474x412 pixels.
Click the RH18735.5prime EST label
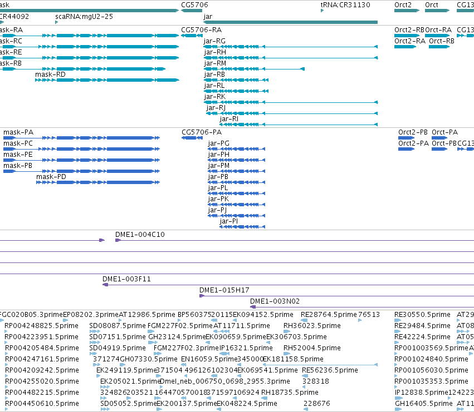pos(290,393)
